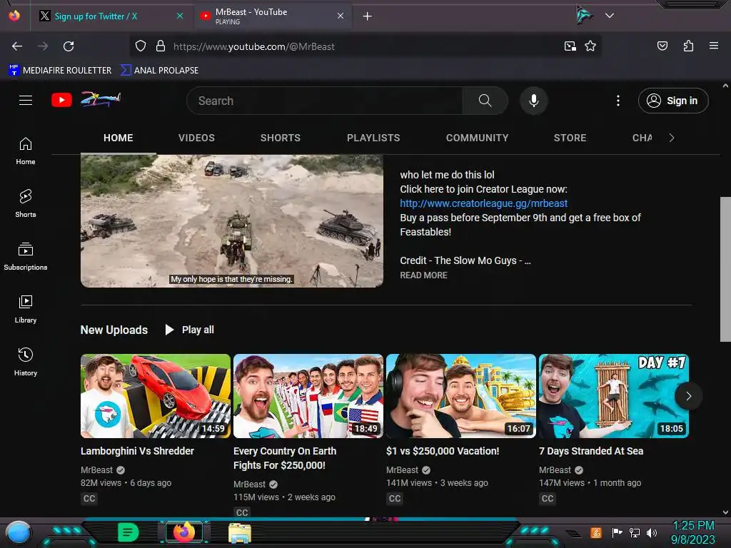Advance New Uploads carousel with next arrow
The height and width of the screenshot is (548, 731).
[689, 396]
